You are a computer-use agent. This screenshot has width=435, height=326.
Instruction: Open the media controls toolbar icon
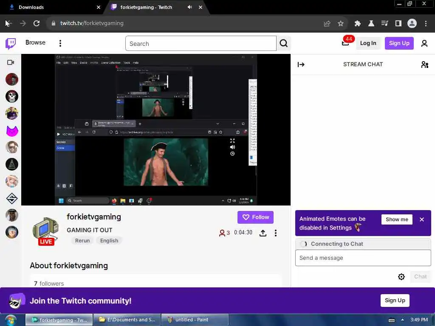(385, 24)
